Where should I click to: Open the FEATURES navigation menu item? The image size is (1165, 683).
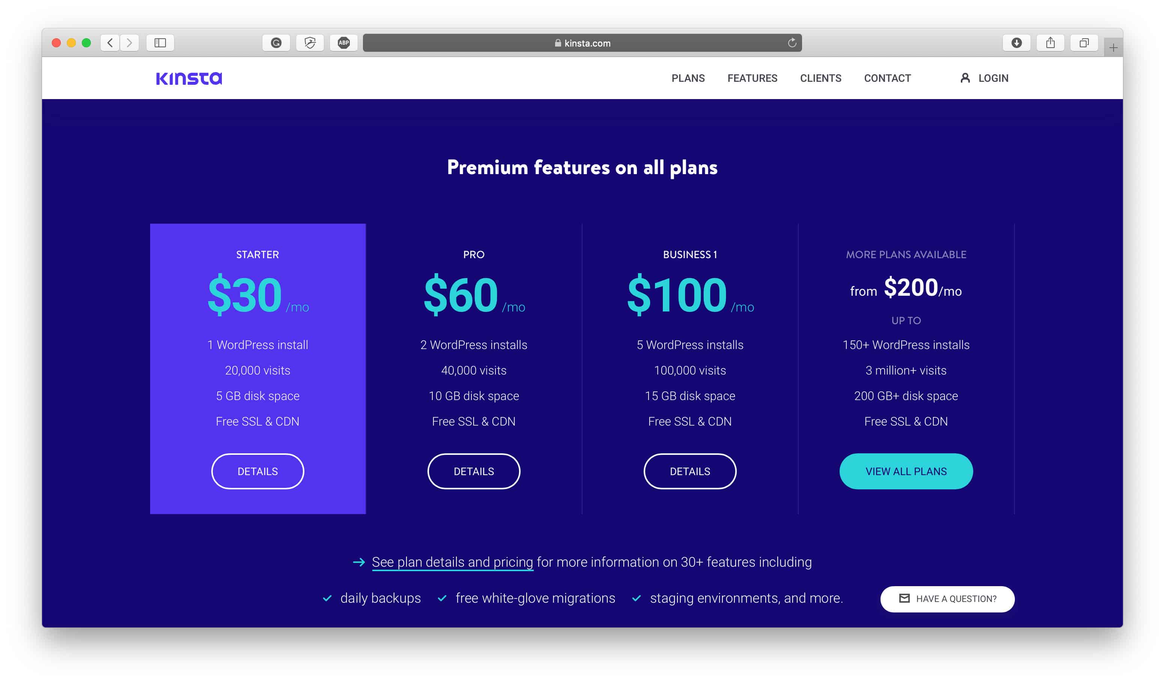pyautogui.click(x=751, y=78)
